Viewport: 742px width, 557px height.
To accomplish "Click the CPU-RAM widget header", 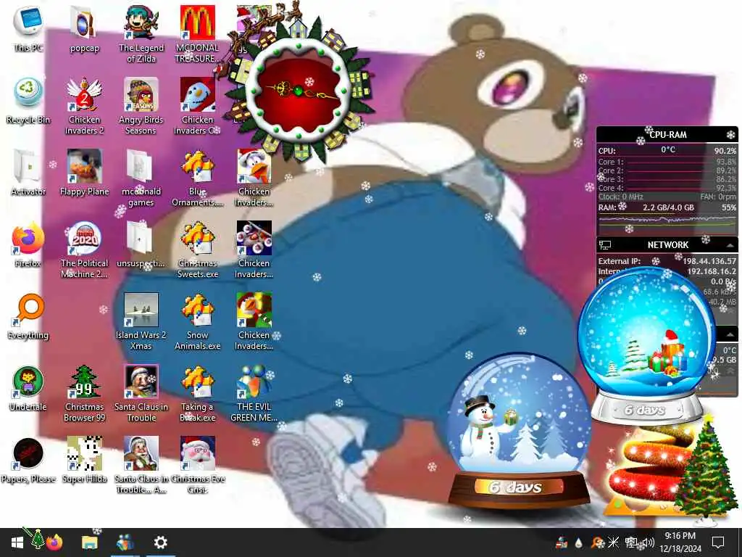I will click(x=667, y=134).
